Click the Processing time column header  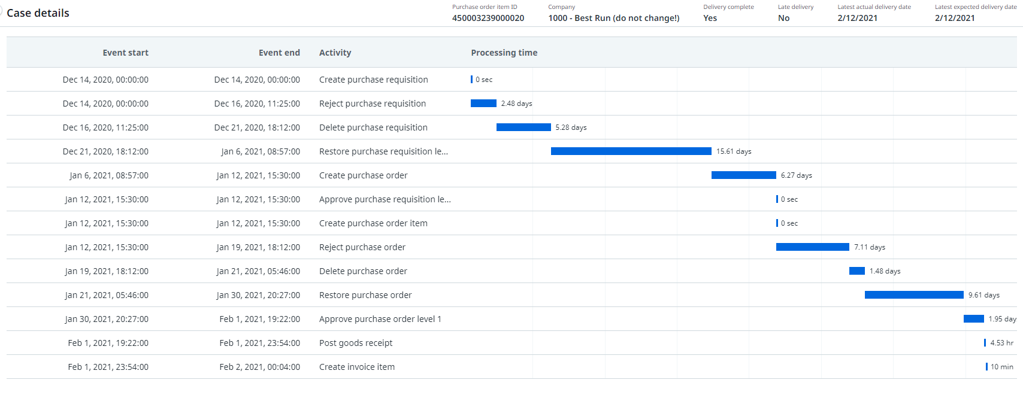point(504,52)
